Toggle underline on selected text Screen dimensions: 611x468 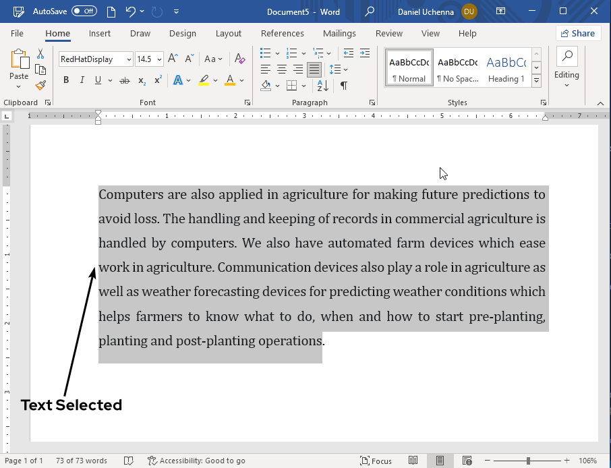pos(97,80)
